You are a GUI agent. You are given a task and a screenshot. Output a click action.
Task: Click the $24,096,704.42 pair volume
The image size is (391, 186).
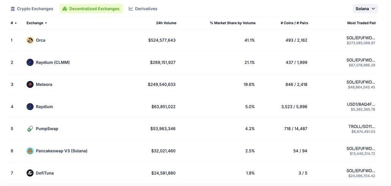(362, 176)
